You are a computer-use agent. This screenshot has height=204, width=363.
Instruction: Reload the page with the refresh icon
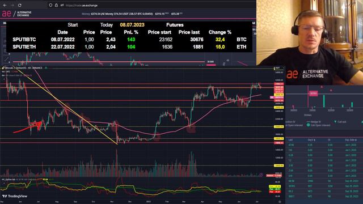coord(20,5)
